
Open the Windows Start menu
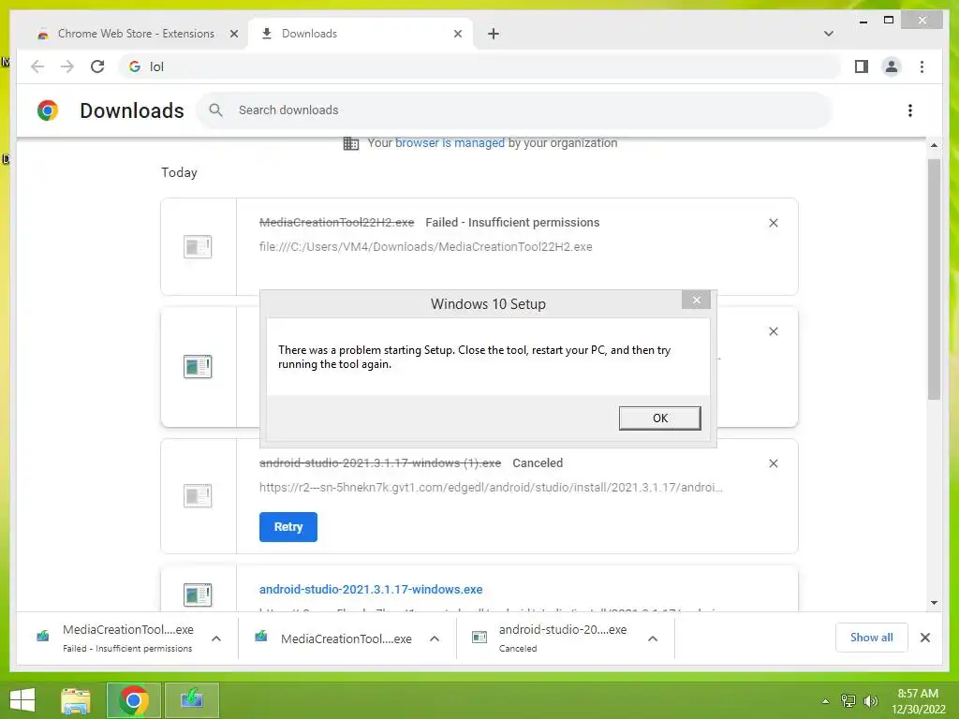pos(22,700)
